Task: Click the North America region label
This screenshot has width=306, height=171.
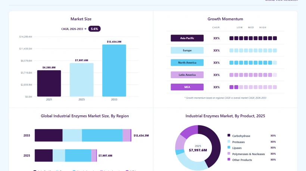Action: click(x=187, y=62)
